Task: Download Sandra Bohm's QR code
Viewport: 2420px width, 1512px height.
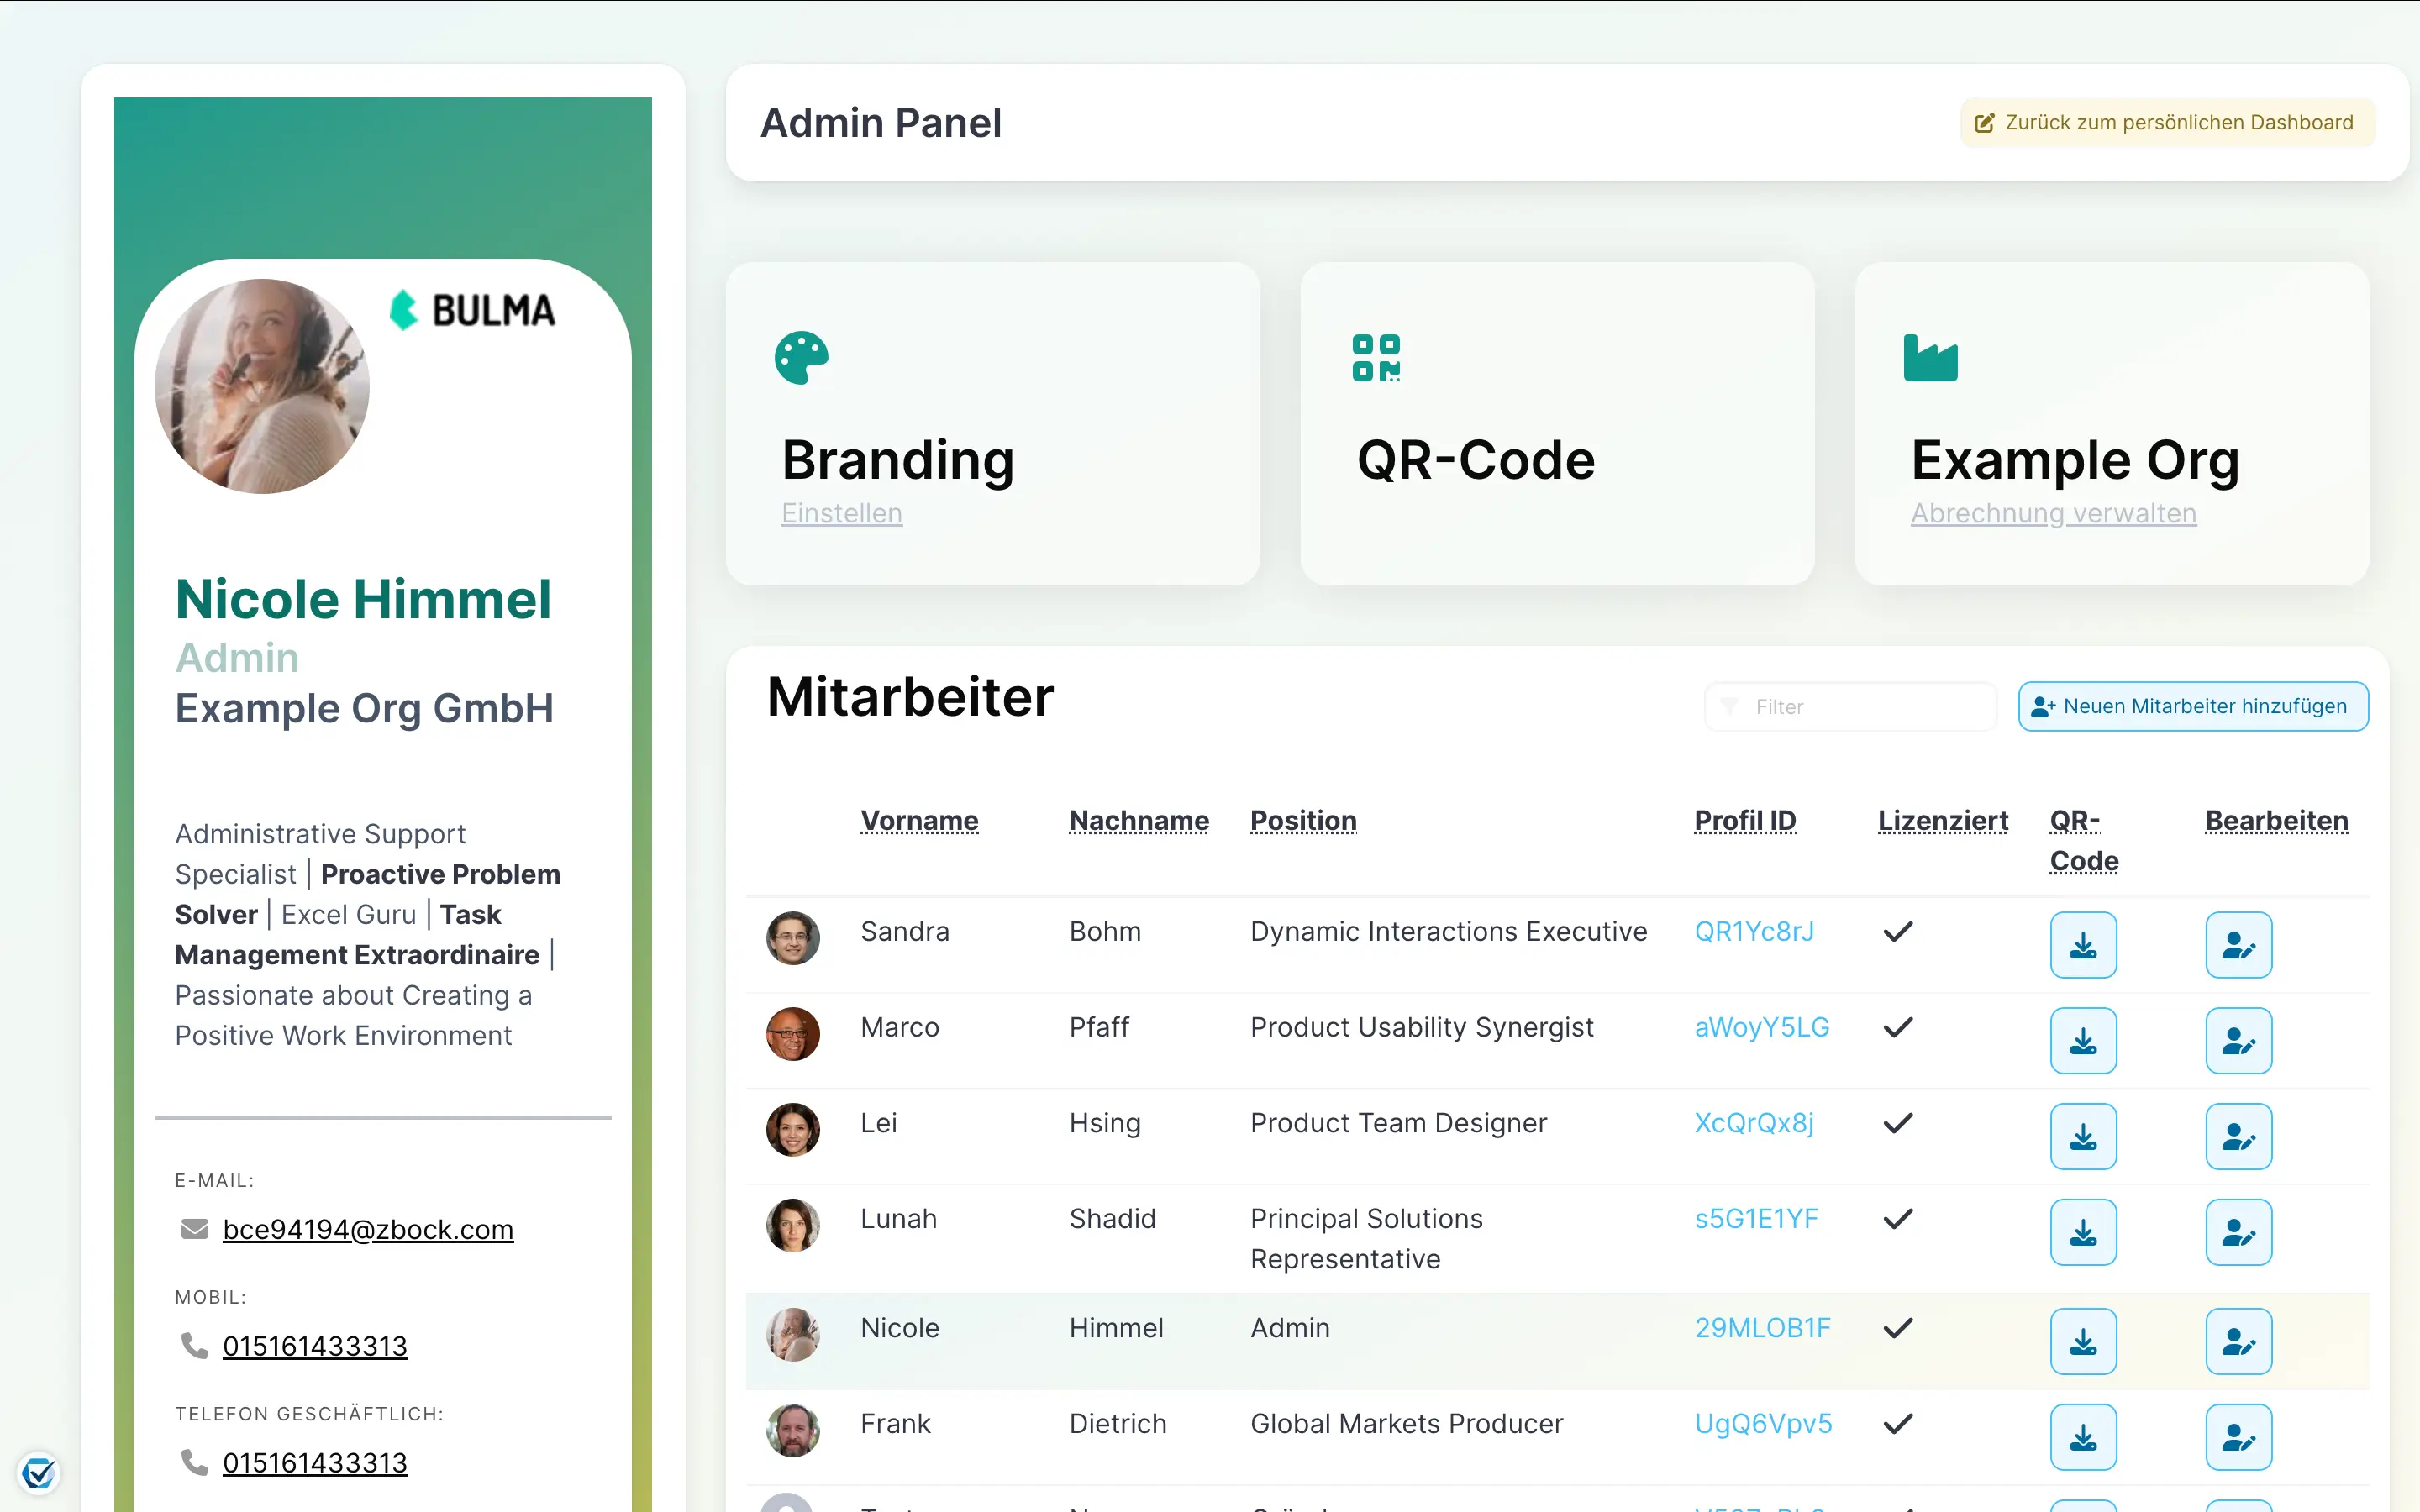Action: (2084, 944)
